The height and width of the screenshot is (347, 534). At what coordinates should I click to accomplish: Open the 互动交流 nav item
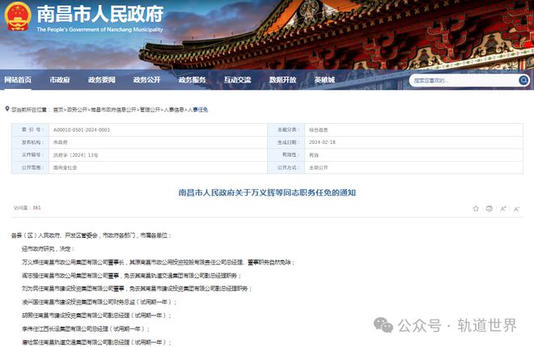tap(237, 80)
